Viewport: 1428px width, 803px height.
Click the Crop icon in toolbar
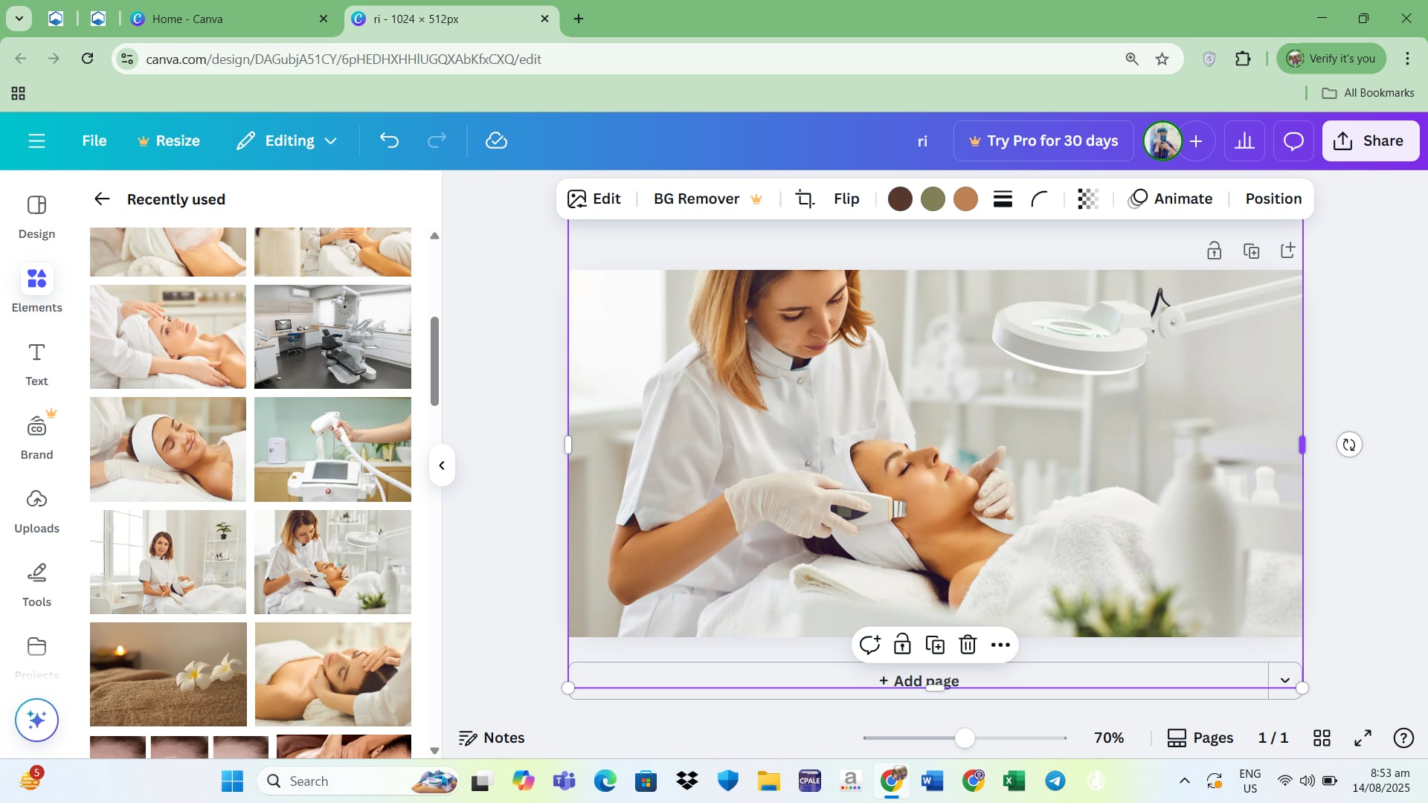pyautogui.click(x=805, y=199)
